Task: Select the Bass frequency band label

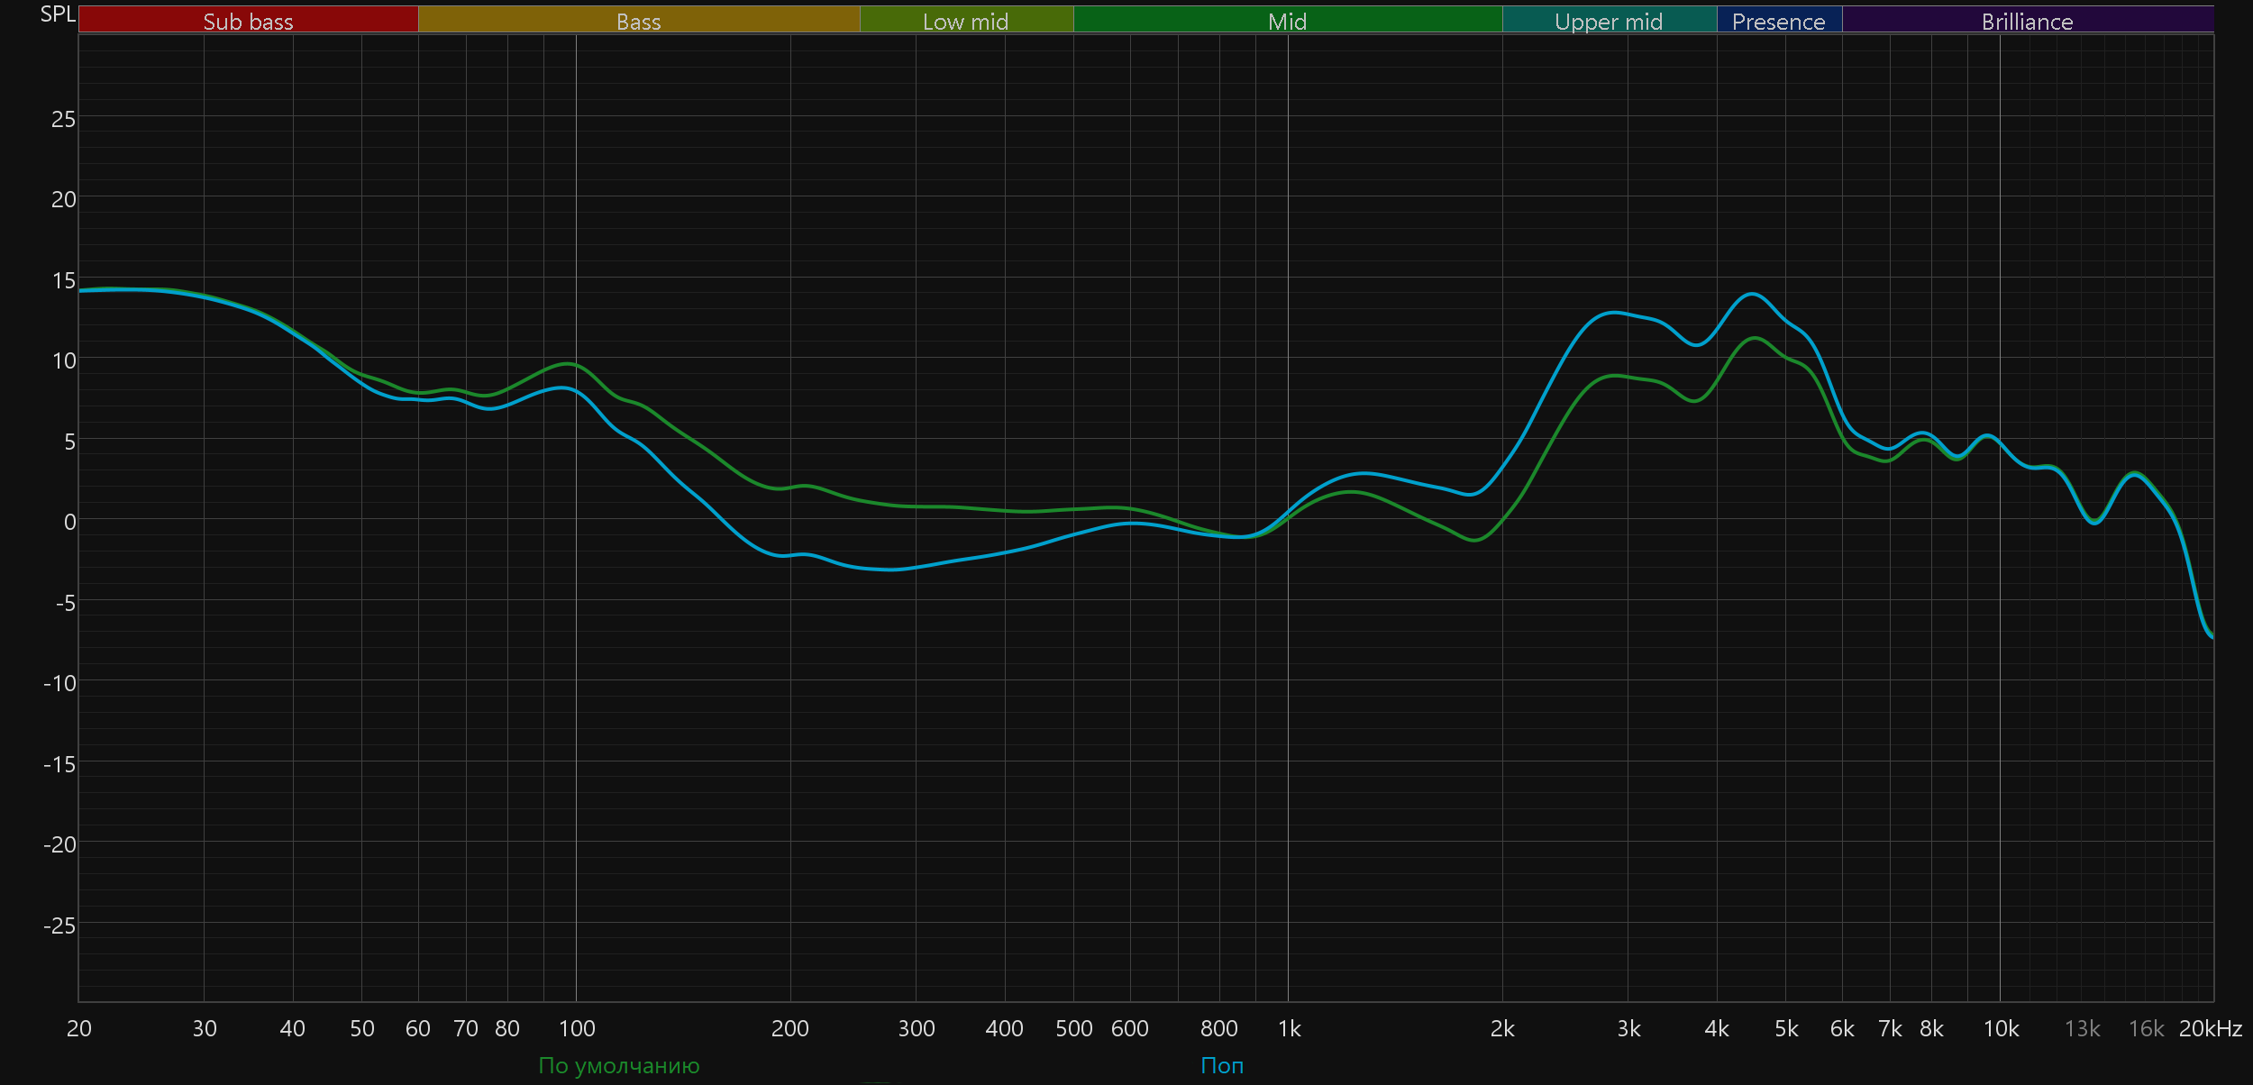Action: (x=638, y=21)
